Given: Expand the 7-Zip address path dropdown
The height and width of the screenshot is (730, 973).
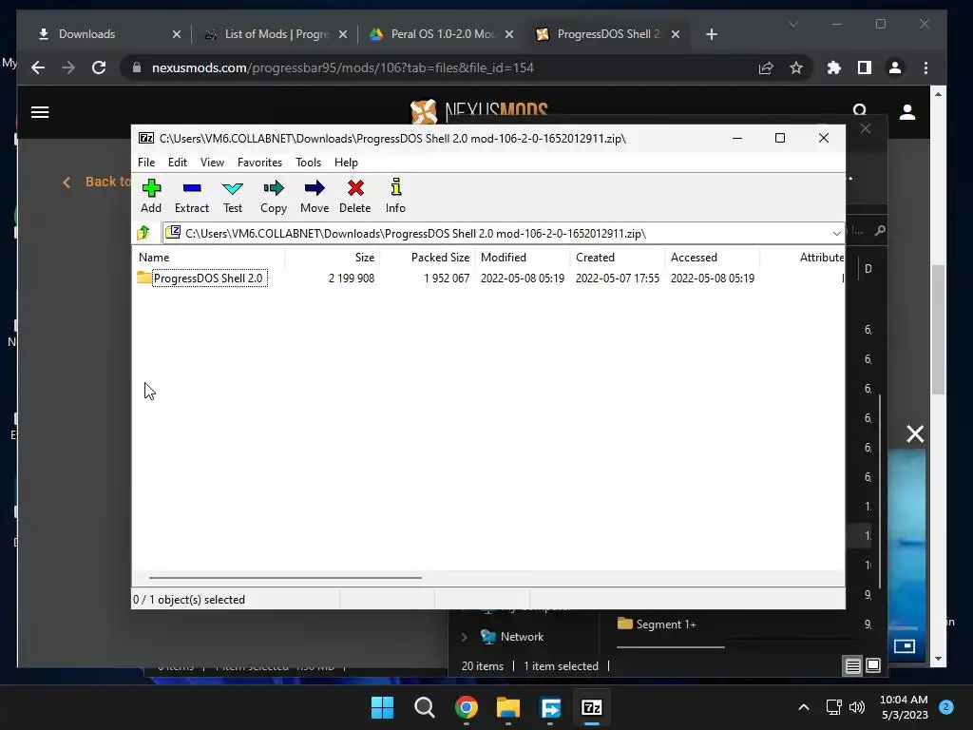Looking at the screenshot, I should [836, 234].
